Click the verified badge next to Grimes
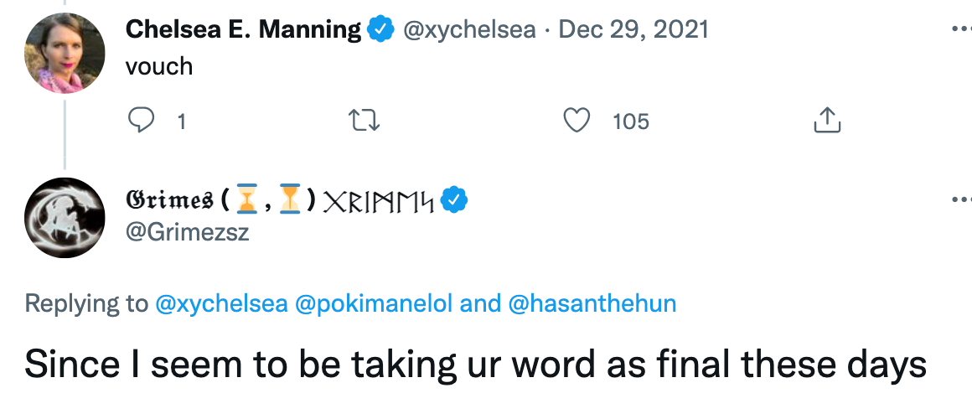 tap(454, 199)
